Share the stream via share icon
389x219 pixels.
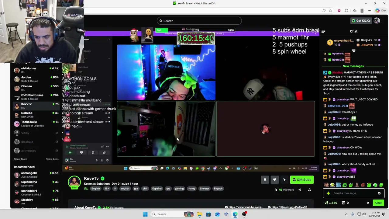click(x=300, y=190)
